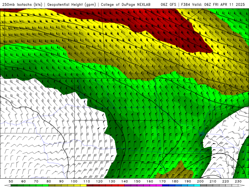Click the '180' legend value

tap(175, 181)
